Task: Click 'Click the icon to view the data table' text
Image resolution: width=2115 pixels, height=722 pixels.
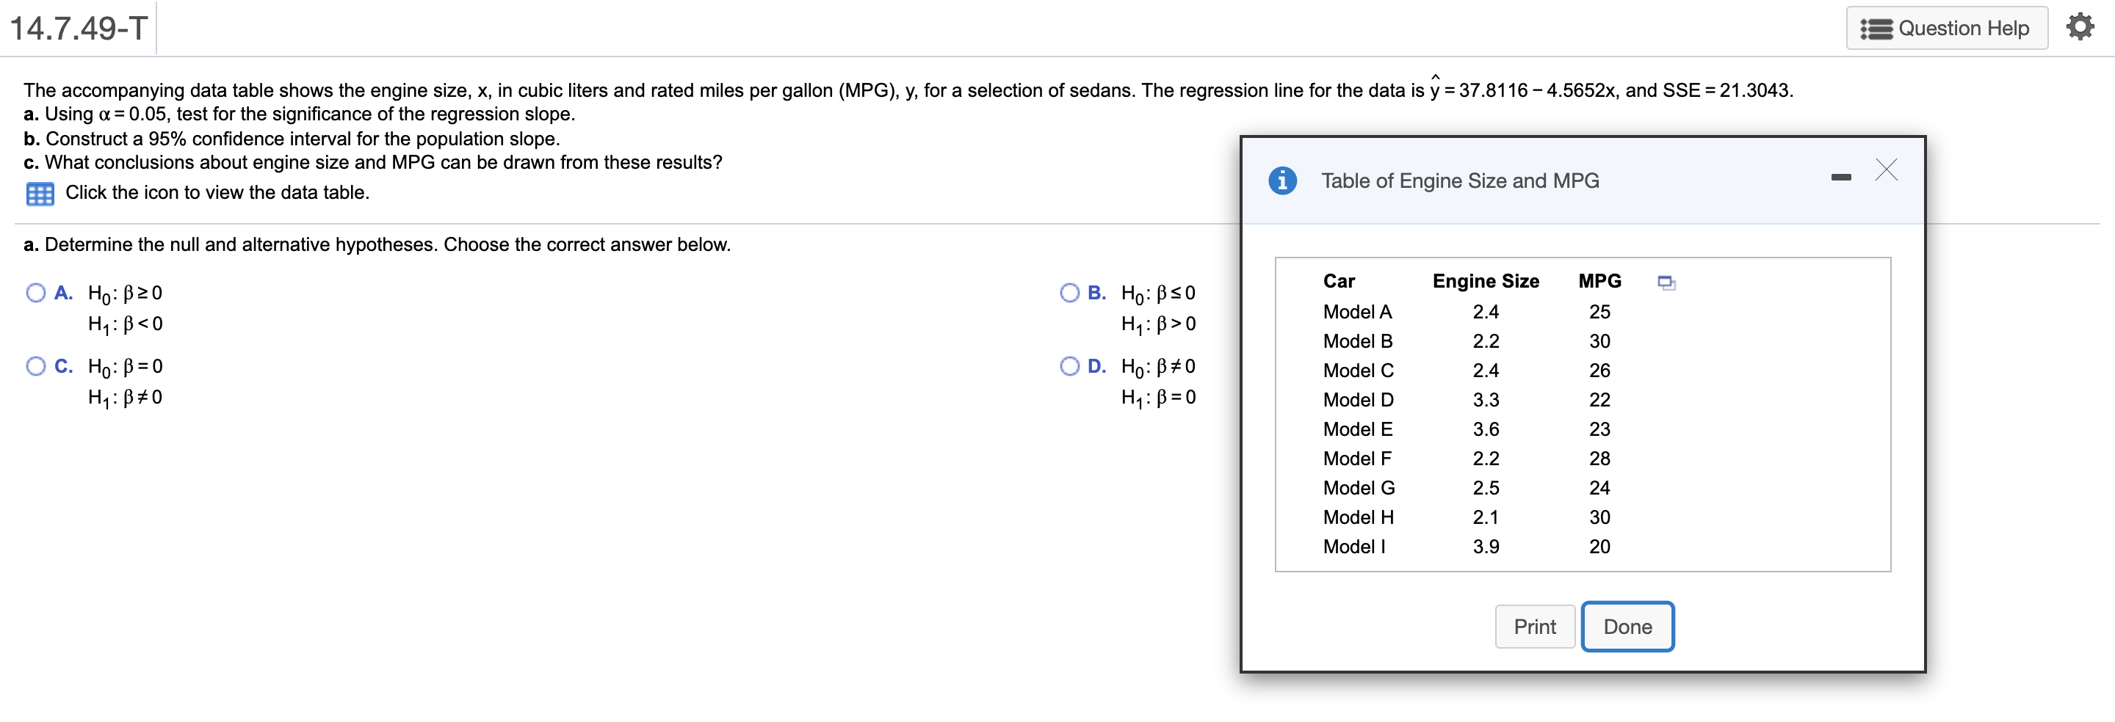Action: point(217,193)
